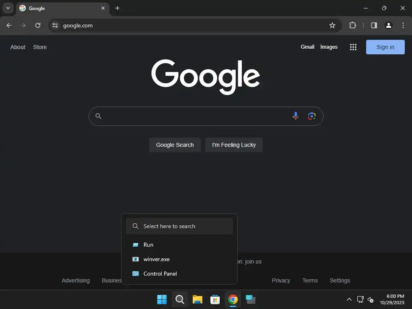Open the clock showing 6:00 PM
Image resolution: width=412 pixels, height=309 pixels.
point(392,299)
